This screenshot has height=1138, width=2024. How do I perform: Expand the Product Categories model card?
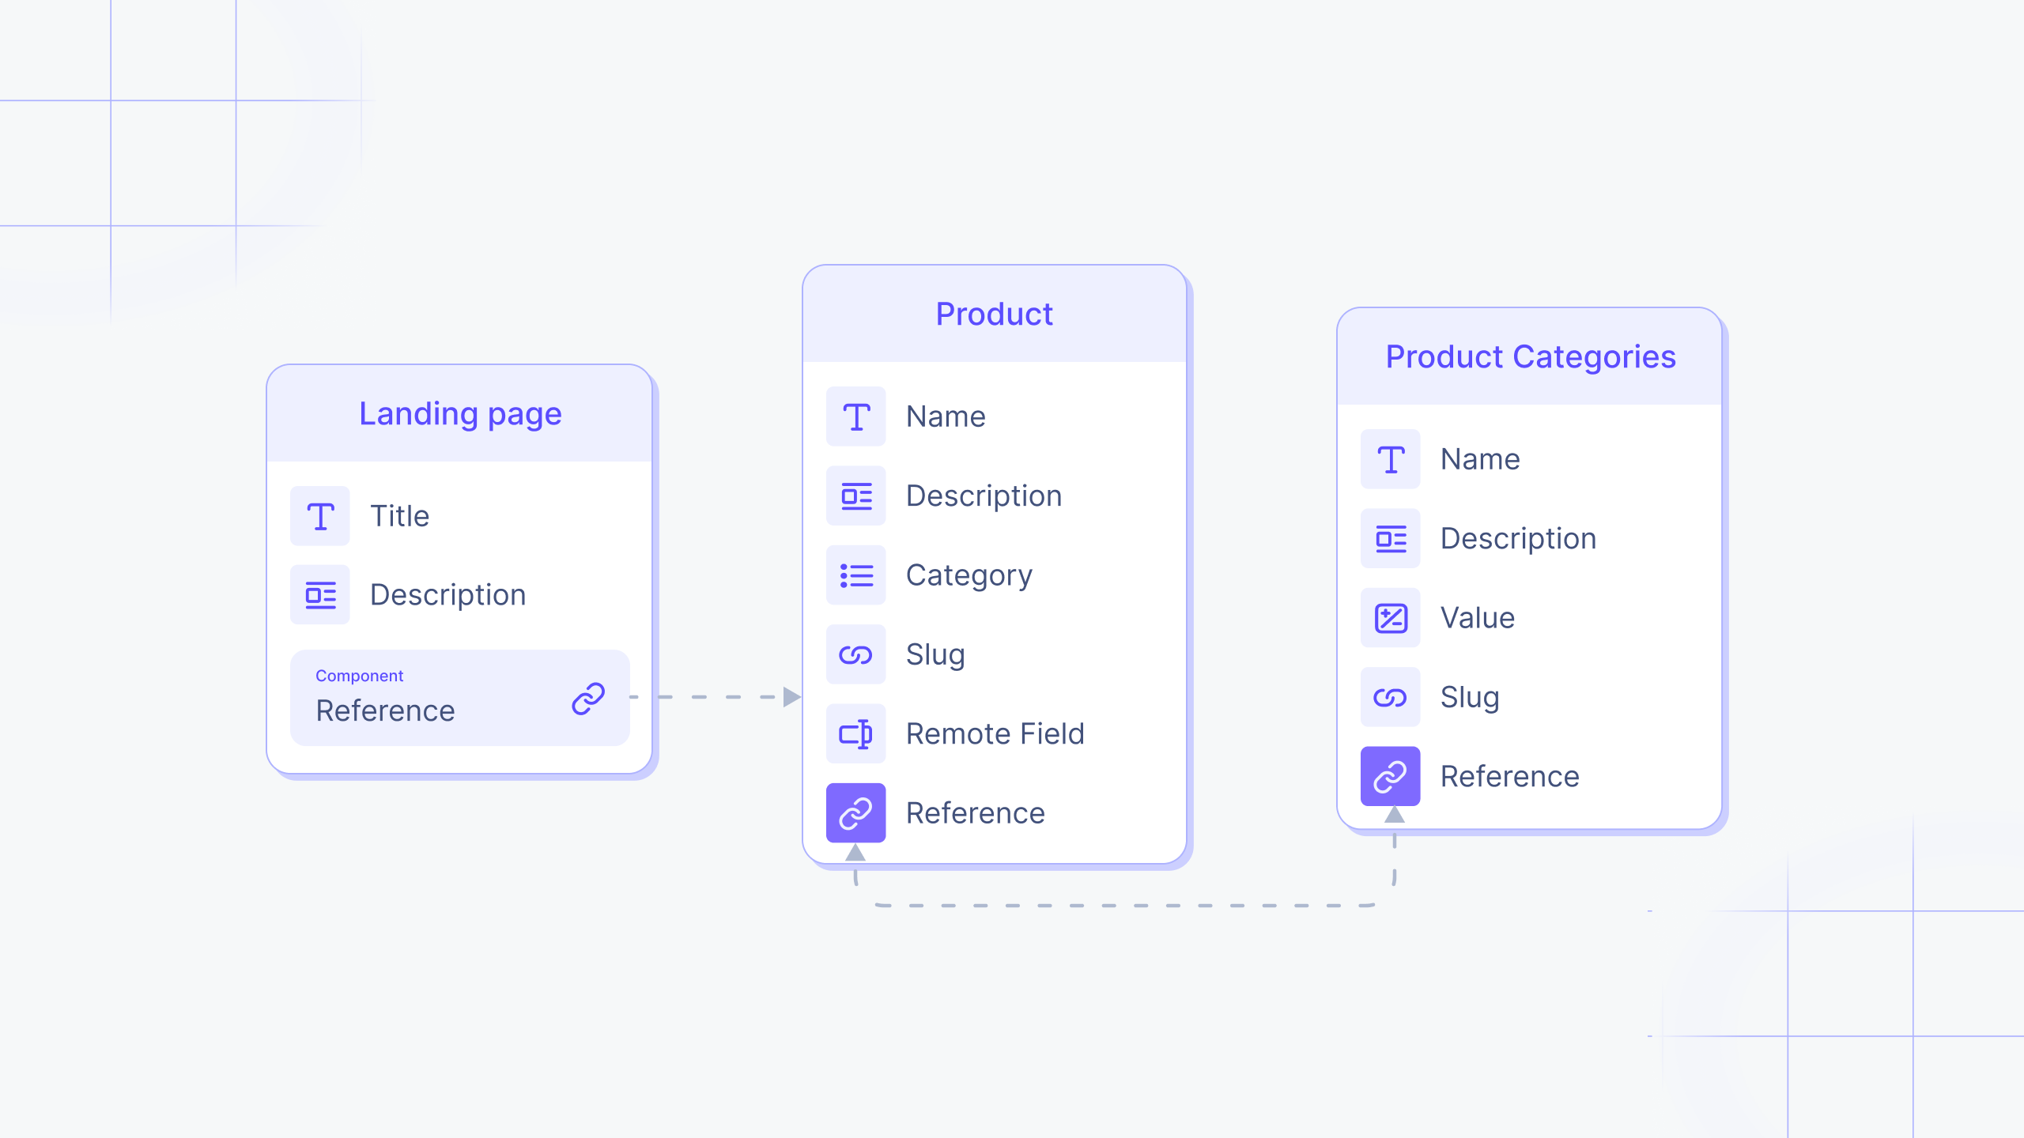[x=1531, y=357]
